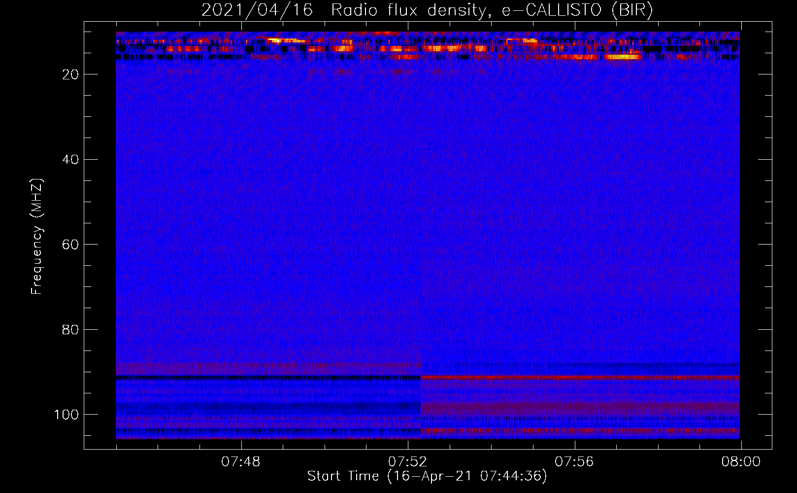The image size is (797, 493).
Task: Select the 40 MHz frequency tick label
Action: pos(70,160)
